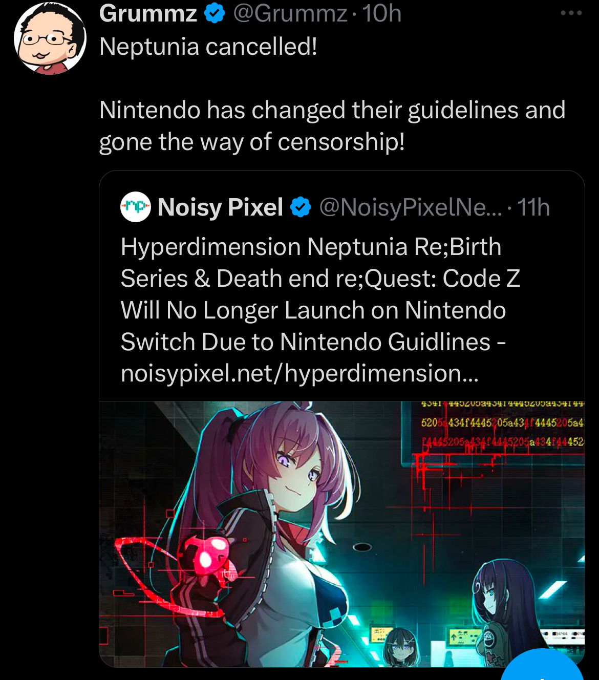The width and height of the screenshot is (599, 680).
Task: Open the three-dot more options menu
Action: click(571, 13)
